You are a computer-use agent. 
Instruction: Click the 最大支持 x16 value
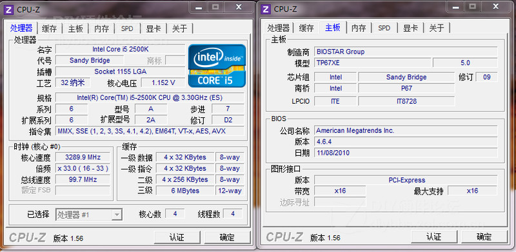point(472,191)
